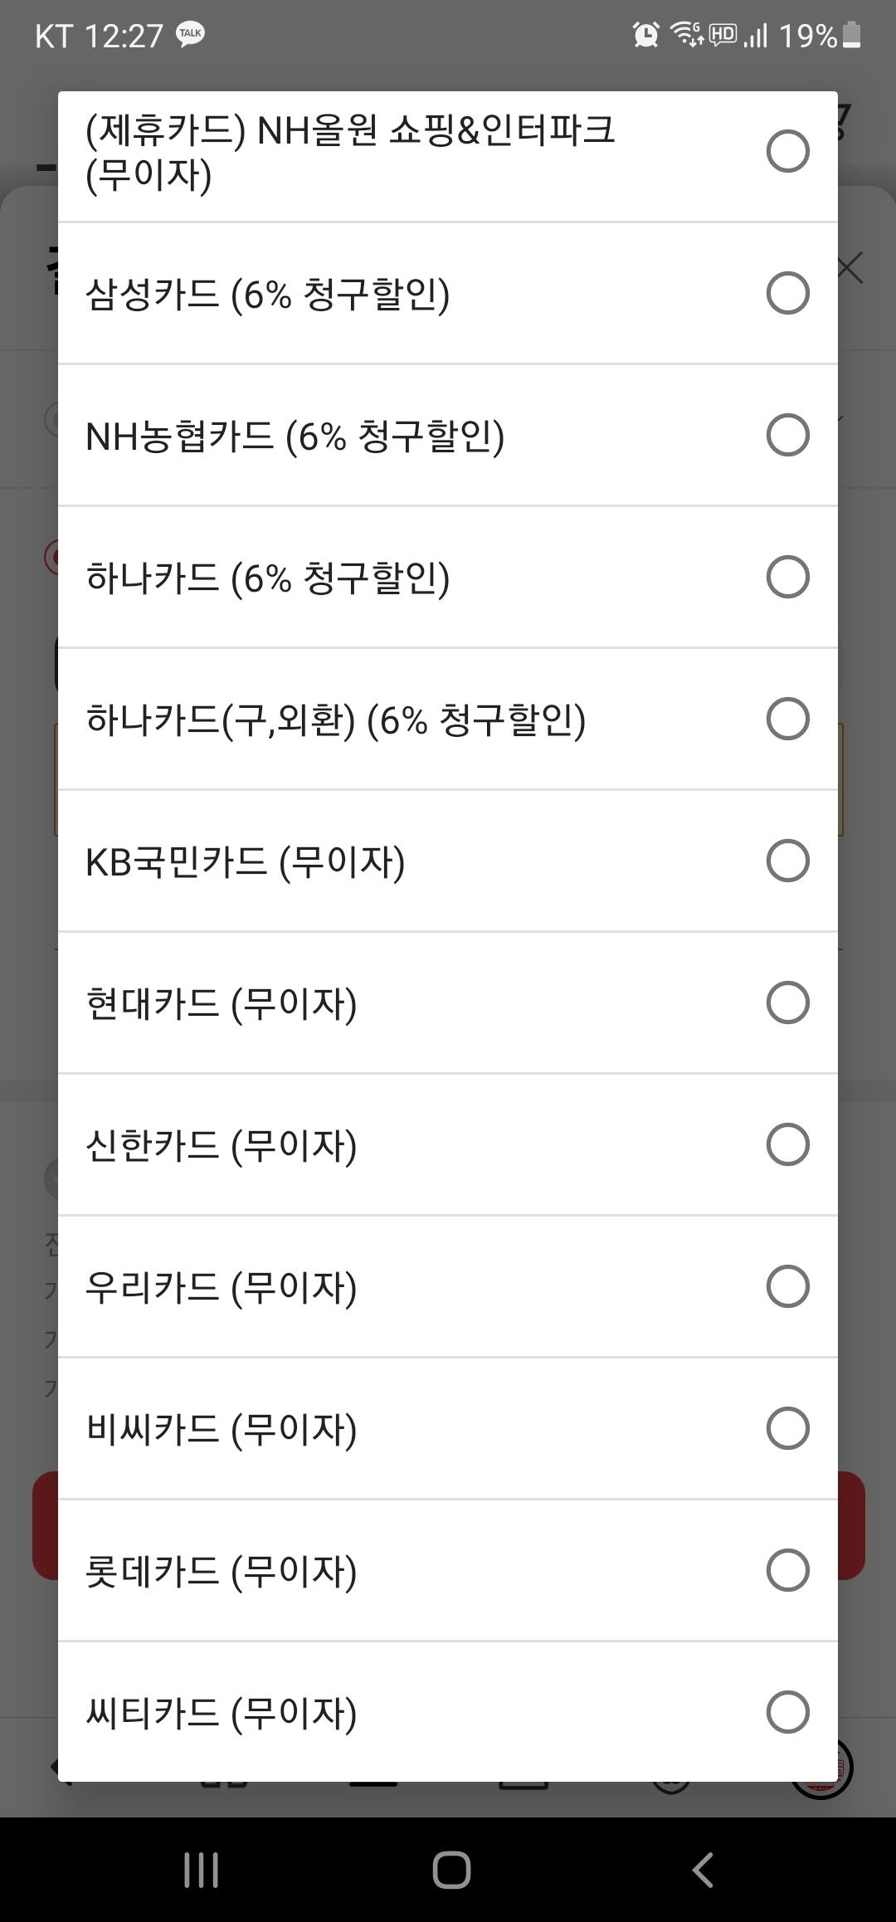Choose the 비씨카드 (무이자) radio button
The width and height of the screenshot is (896, 1922).
[787, 1428]
